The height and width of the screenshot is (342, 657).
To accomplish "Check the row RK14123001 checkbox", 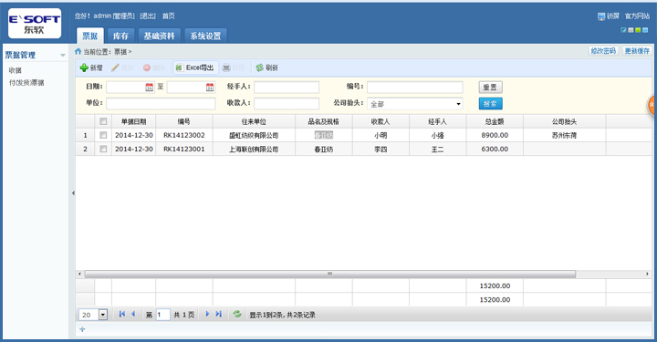I will tap(103, 149).
